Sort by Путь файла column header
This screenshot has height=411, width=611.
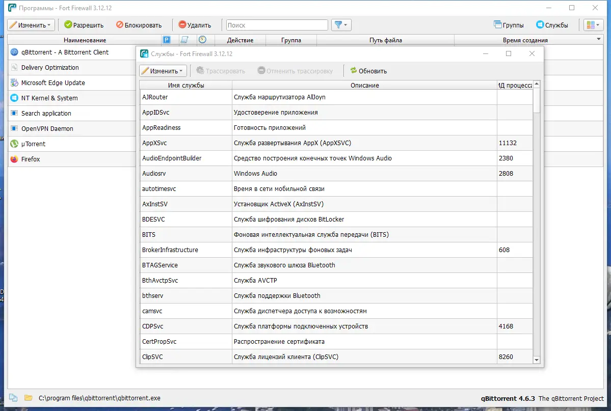(x=385, y=40)
